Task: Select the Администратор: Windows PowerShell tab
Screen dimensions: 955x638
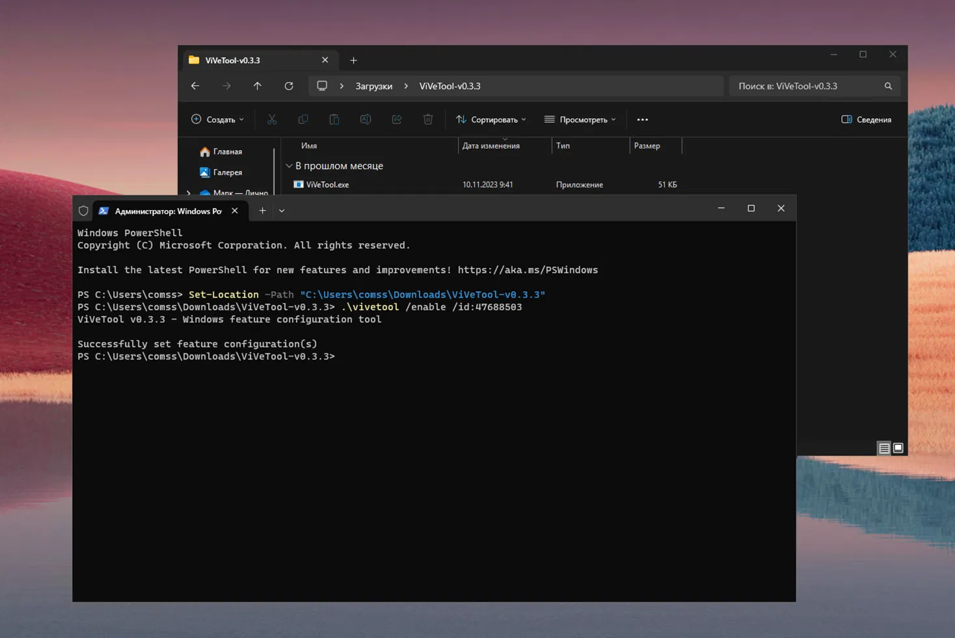Action: 161,211
